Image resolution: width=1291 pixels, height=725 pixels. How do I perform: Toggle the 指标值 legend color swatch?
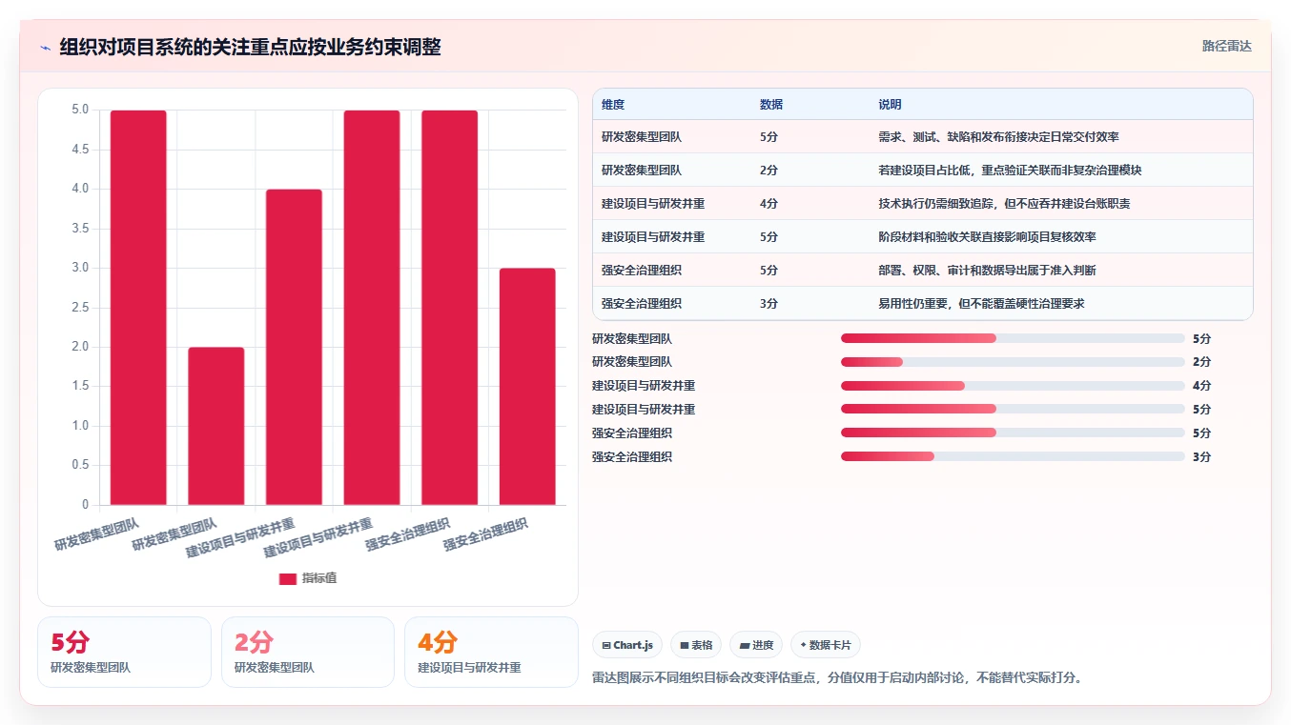click(x=288, y=578)
